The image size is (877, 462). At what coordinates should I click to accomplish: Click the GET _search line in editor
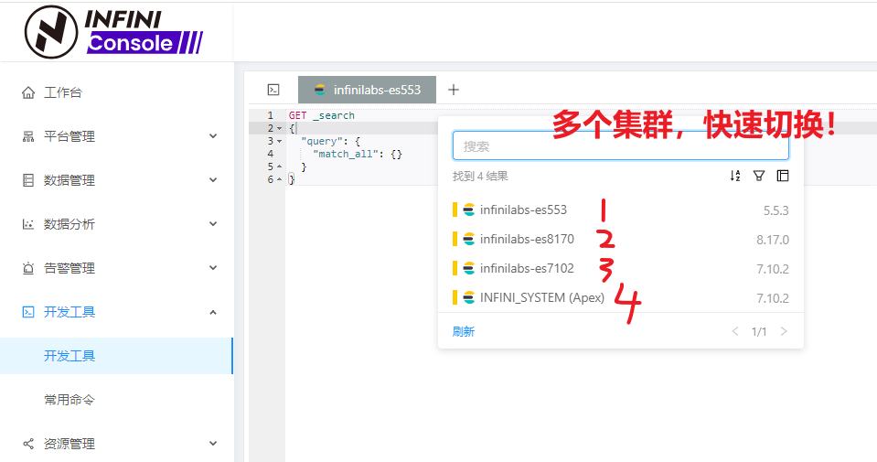click(322, 115)
